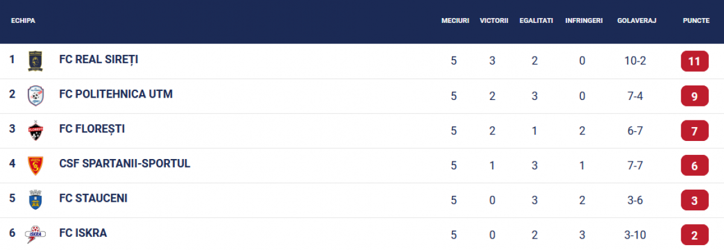Select the FC Florești team name

click(92, 129)
